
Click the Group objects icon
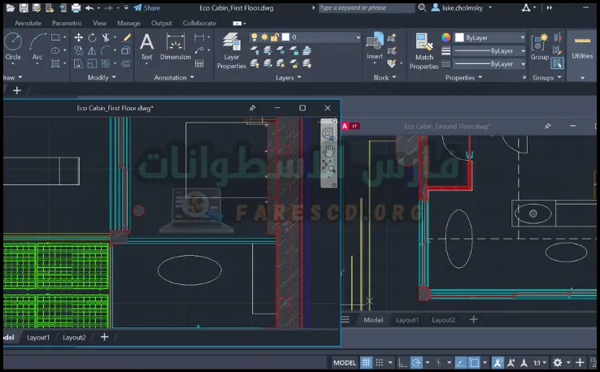[539, 46]
